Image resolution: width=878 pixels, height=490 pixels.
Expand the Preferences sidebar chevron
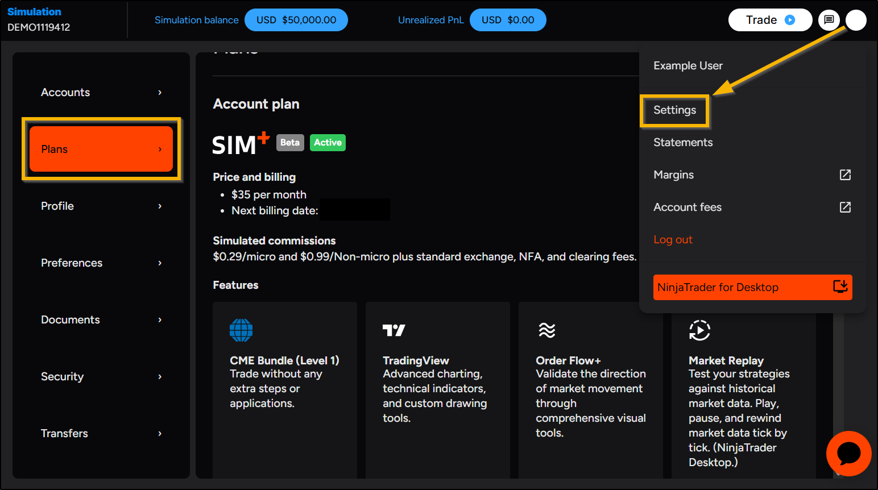160,263
